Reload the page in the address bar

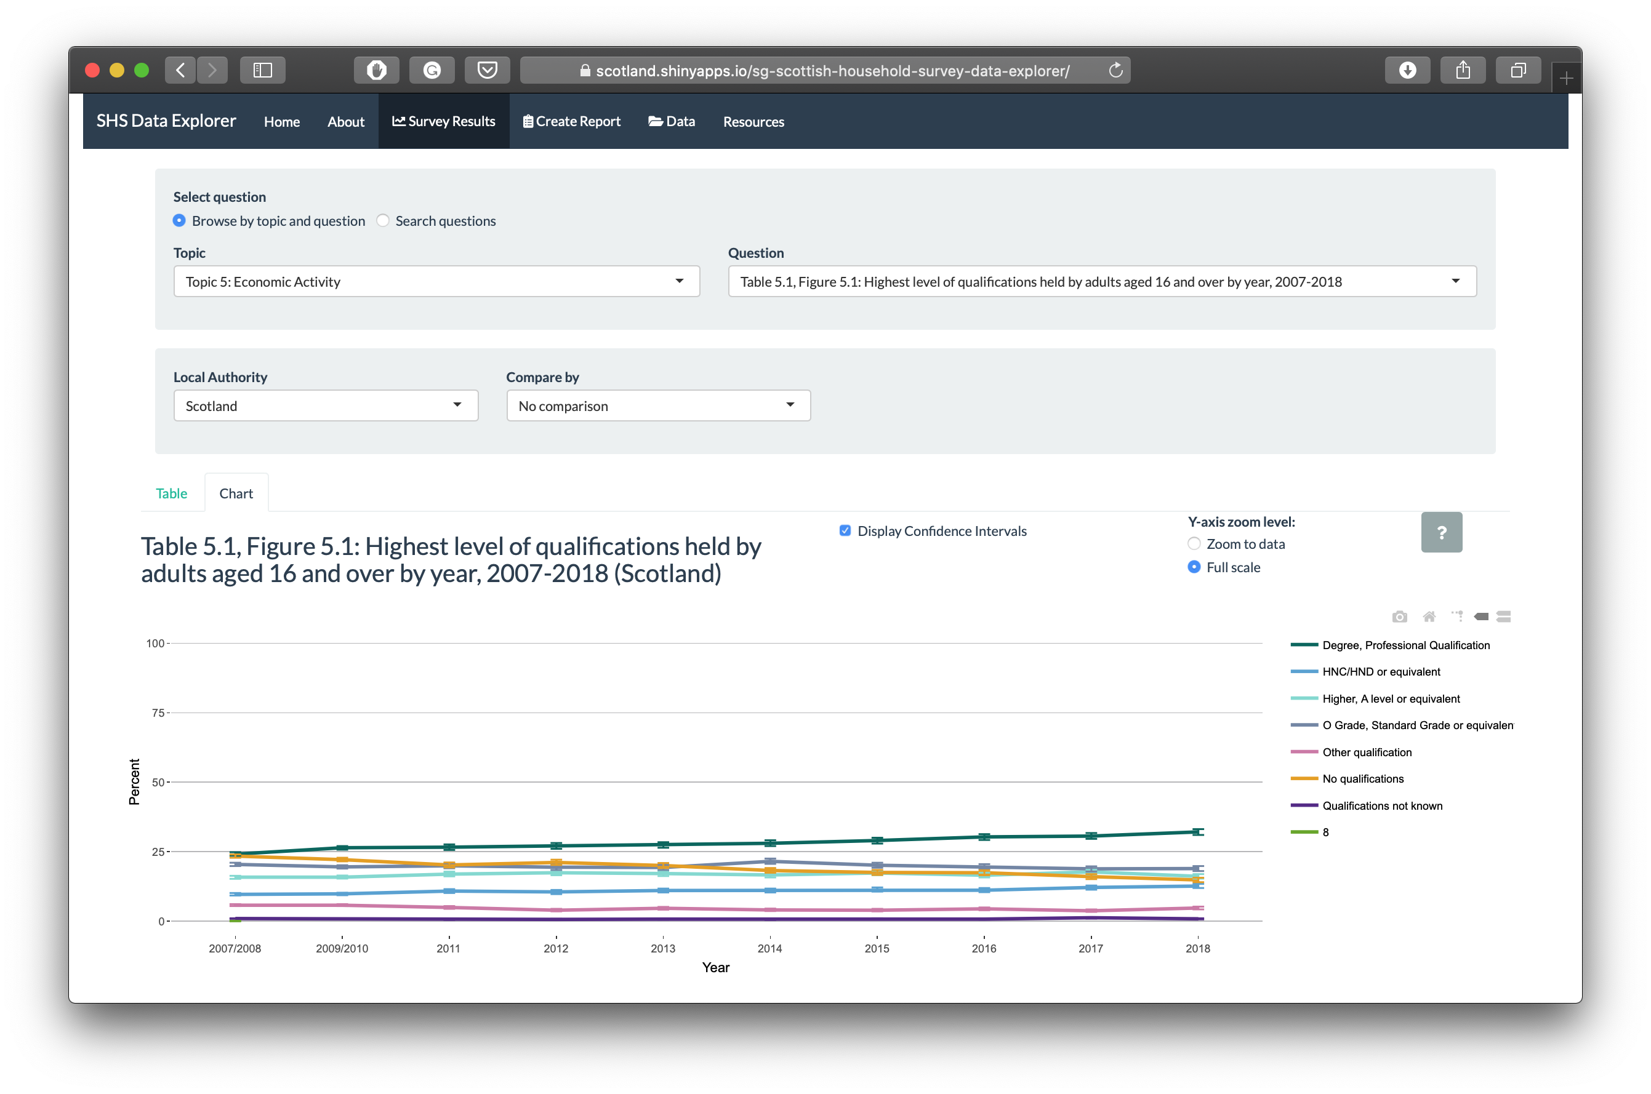click(1115, 71)
